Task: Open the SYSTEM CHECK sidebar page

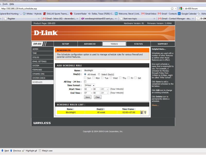Action: pos(42,78)
